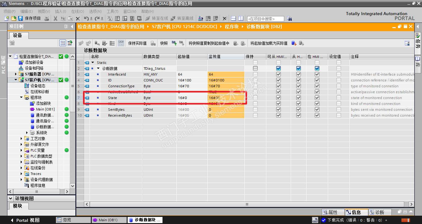Open the 项目(P) menu
This screenshot has width=422, height=224.
(9, 11)
